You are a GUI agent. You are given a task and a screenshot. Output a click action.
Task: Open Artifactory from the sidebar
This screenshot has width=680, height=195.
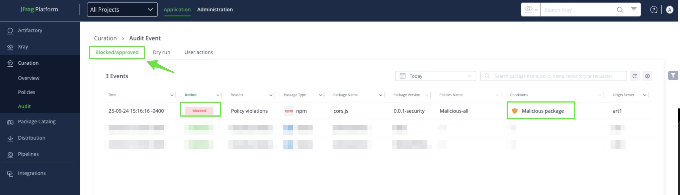[x=30, y=31]
